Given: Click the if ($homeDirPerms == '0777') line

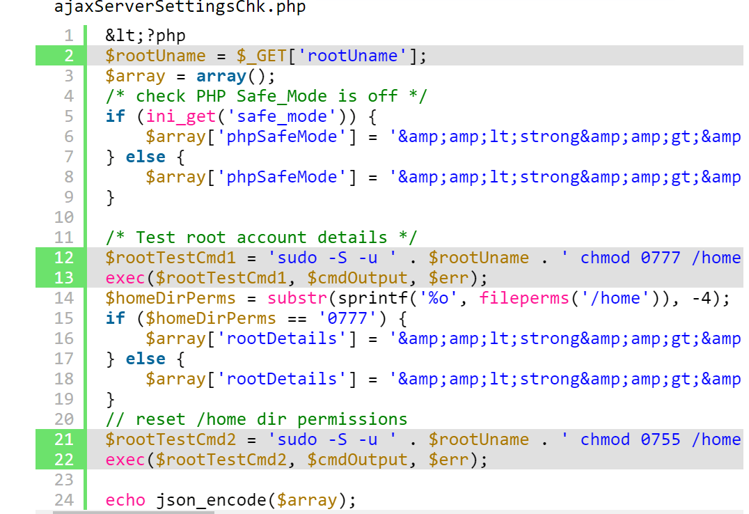Looking at the screenshot, I should click(x=256, y=318).
